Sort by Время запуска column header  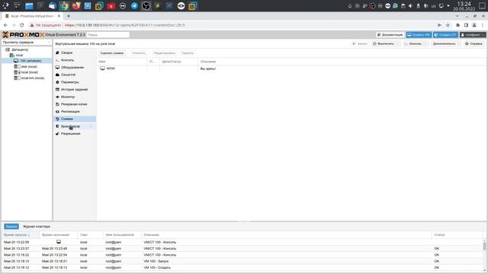coord(21,235)
